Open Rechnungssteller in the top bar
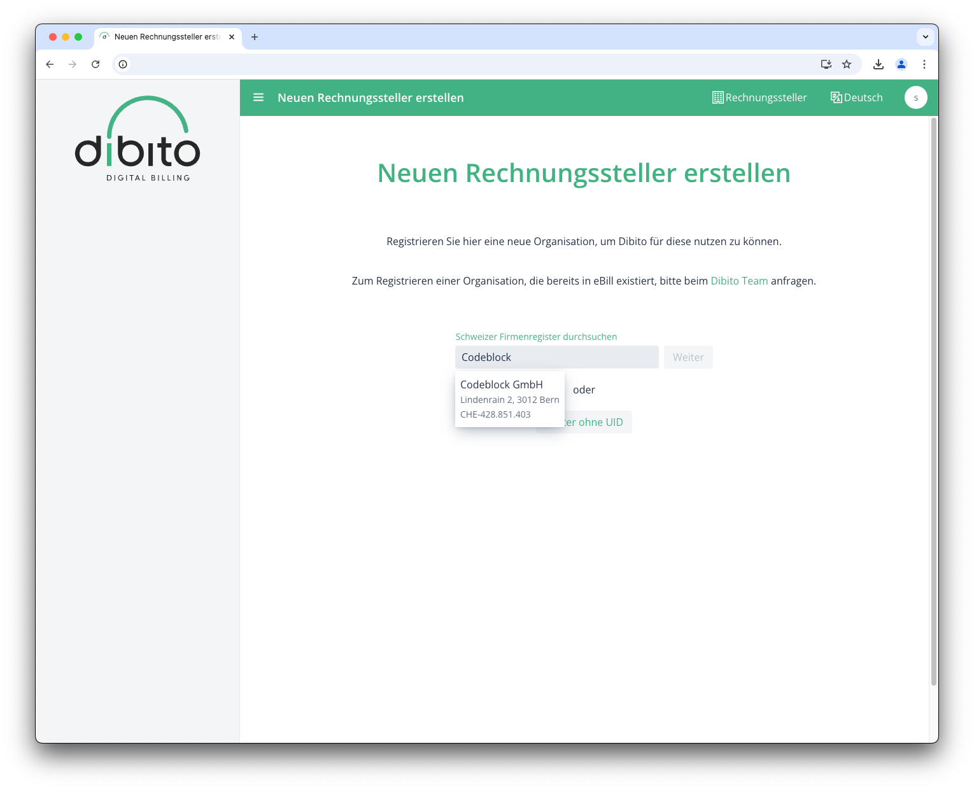974x790 pixels. tap(759, 97)
